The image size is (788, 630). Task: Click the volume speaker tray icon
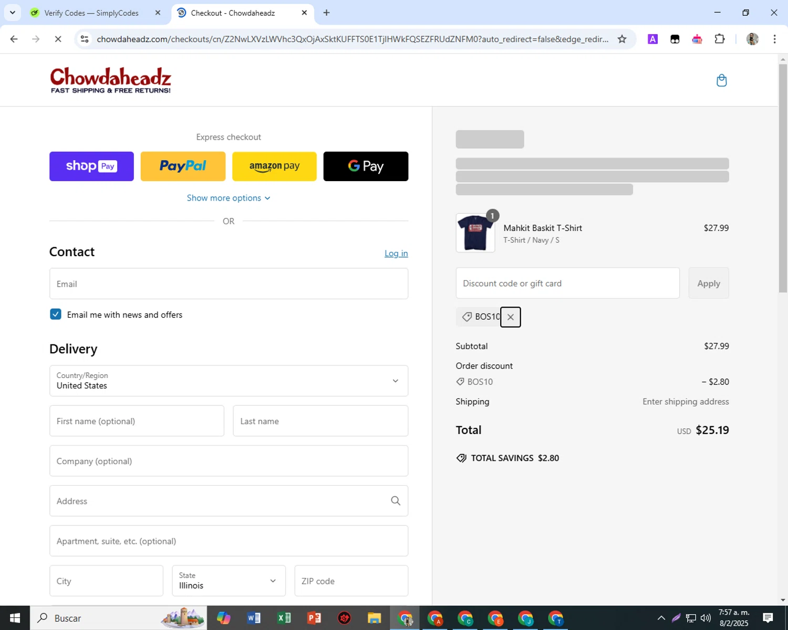tap(706, 618)
